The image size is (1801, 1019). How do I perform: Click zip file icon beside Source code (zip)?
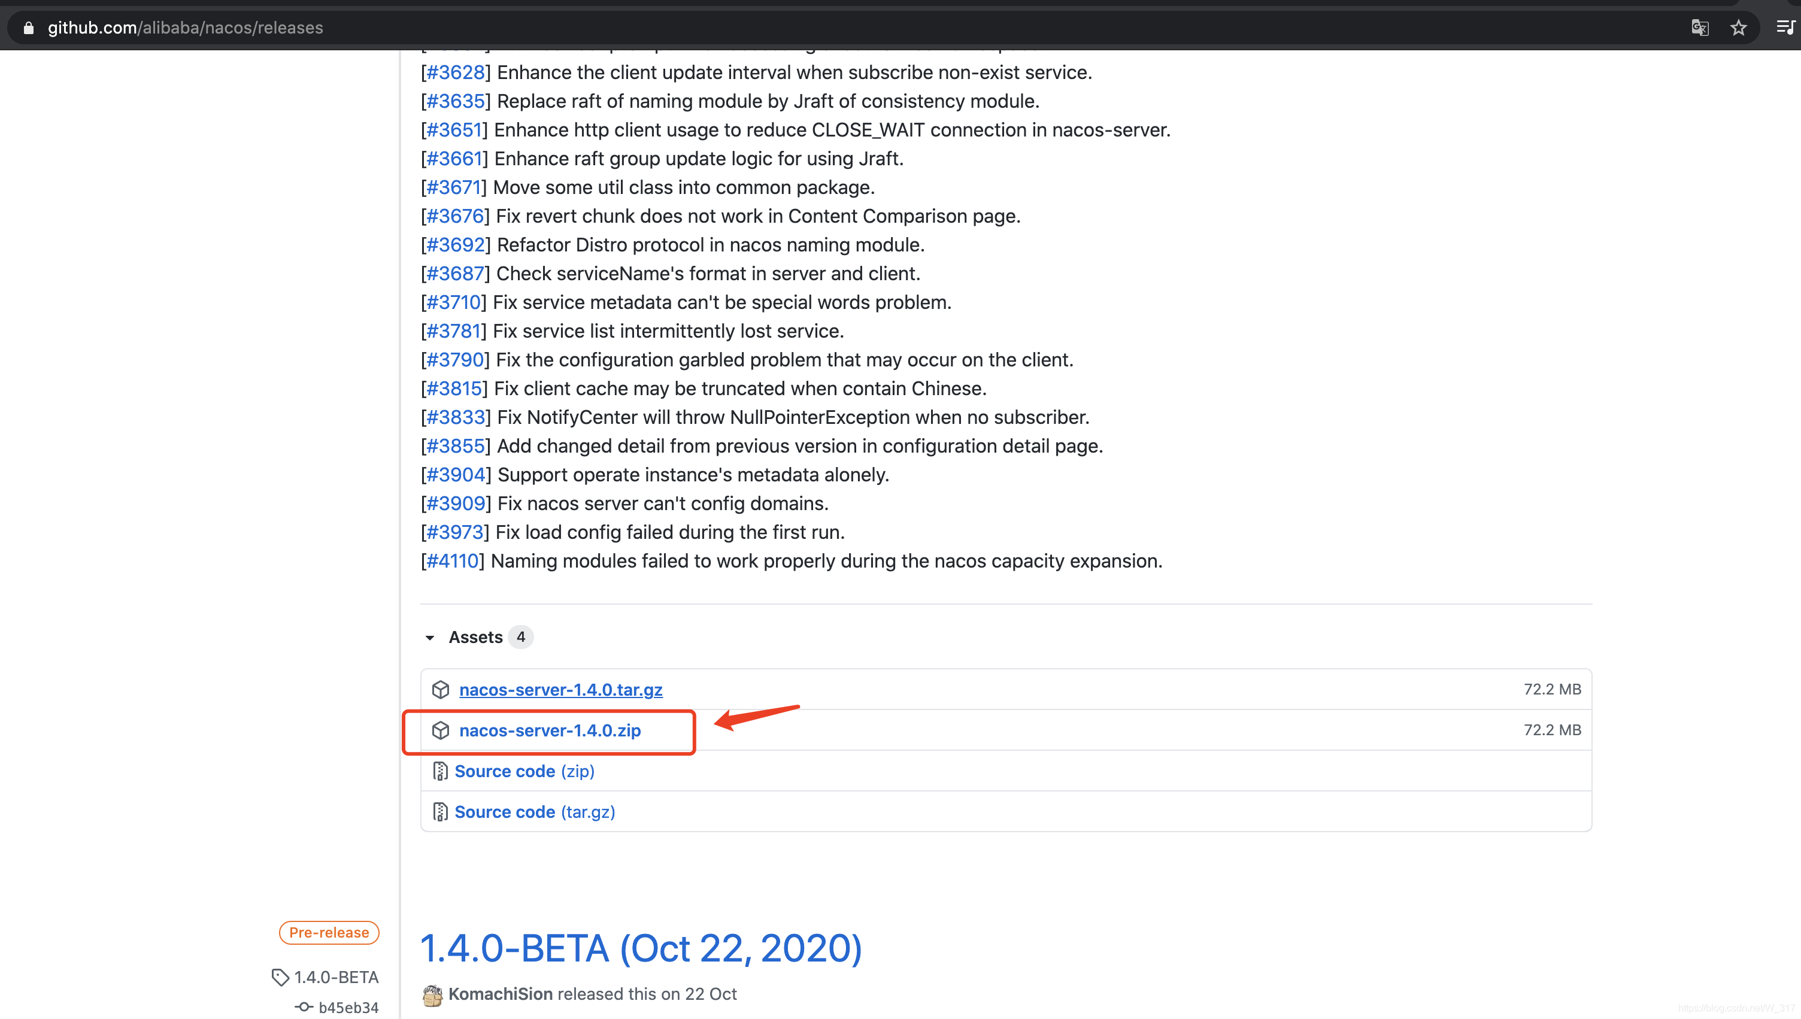(x=439, y=771)
